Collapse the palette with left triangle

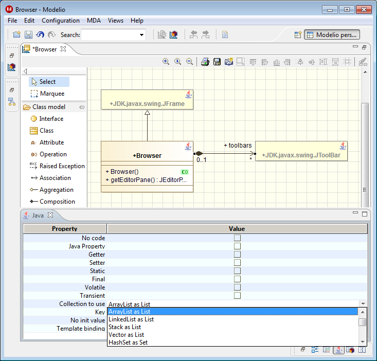coord(25,71)
